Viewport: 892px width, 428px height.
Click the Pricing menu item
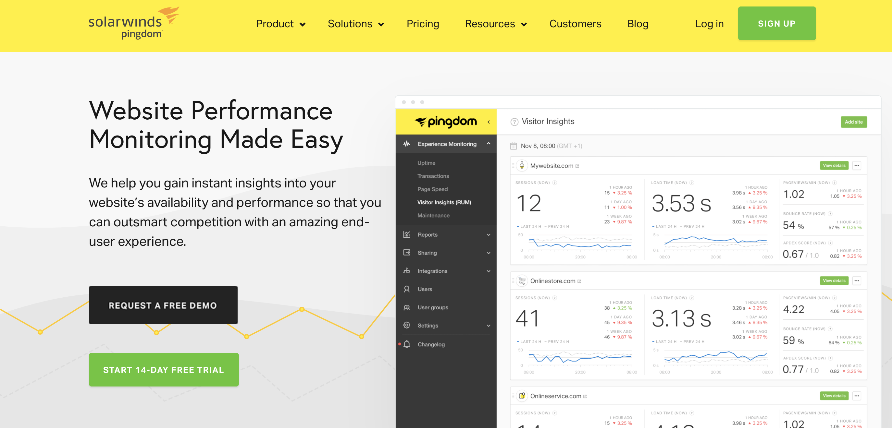tap(423, 23)
